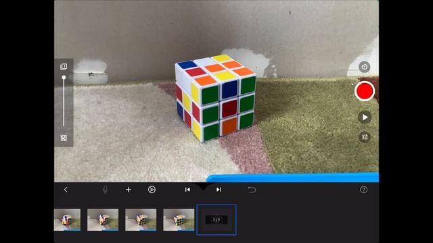
Task: Select the frame thumbnail left of 7/7
Action: (179, 219)
